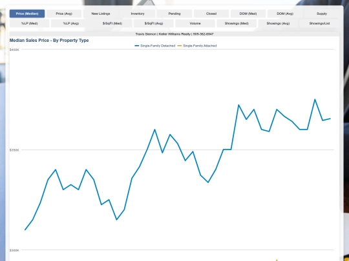Toggle Single-Family Attached legend series

point(197,46)
